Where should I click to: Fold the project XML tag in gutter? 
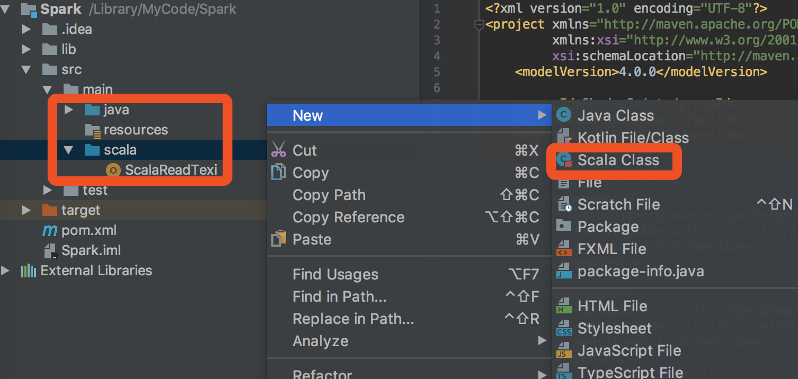coord(479,24)
